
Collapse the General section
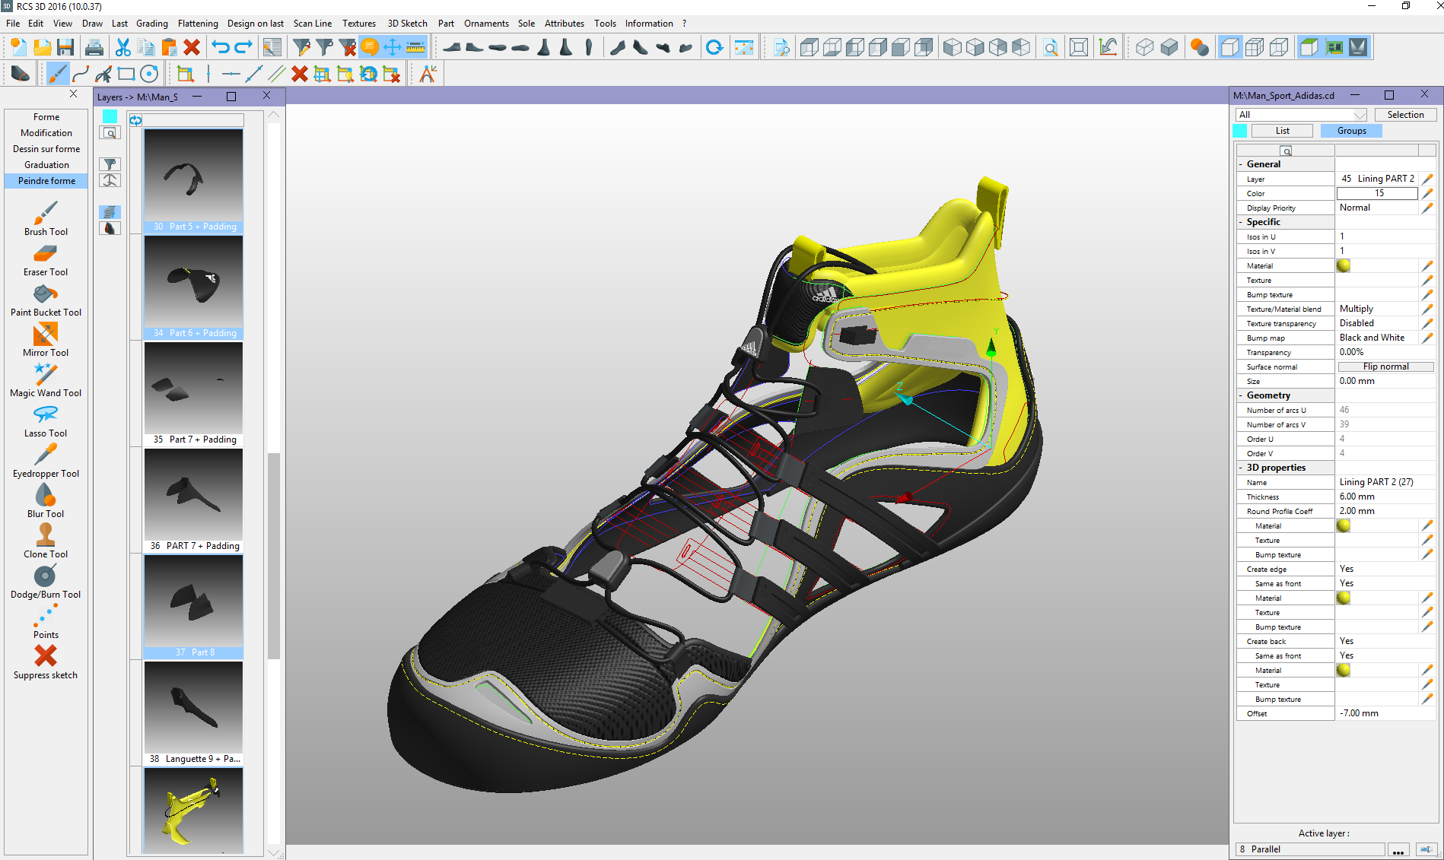[1241, 164]
